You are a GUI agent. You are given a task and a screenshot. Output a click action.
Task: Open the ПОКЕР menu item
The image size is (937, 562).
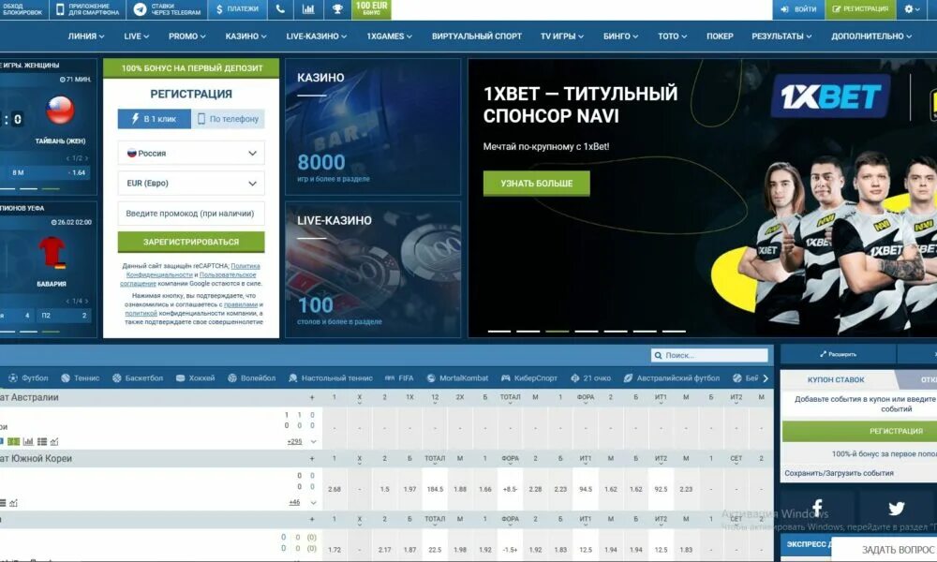[720, 36]
